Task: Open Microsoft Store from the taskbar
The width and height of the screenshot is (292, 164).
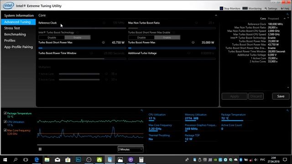Action: (x=68, y=160)
